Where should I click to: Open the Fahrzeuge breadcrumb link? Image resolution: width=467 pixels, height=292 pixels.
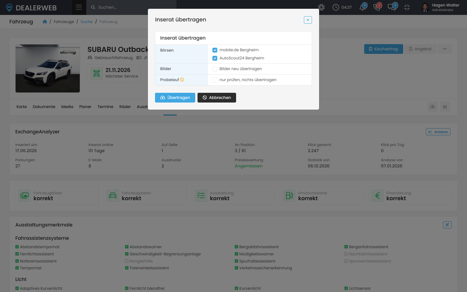point(64,22)
